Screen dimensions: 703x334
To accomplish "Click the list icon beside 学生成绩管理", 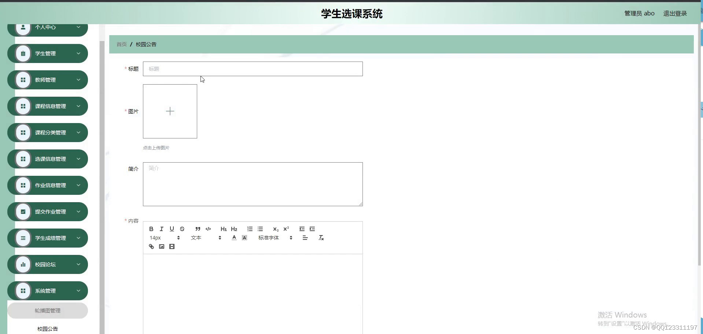I will point(23,238).
